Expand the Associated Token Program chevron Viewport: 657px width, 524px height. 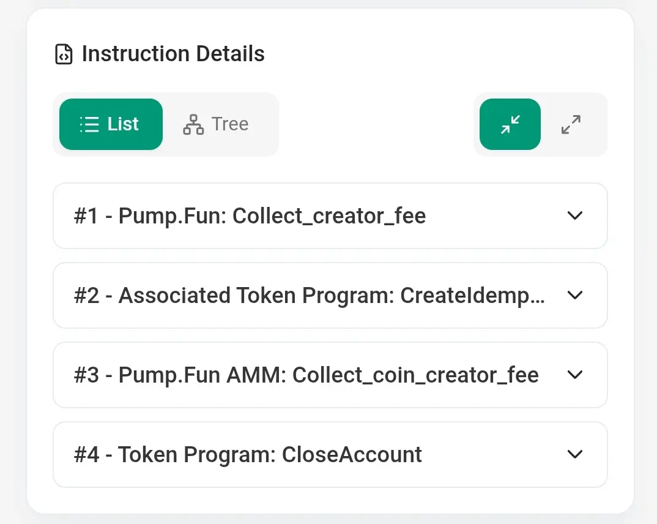[574, 295]
